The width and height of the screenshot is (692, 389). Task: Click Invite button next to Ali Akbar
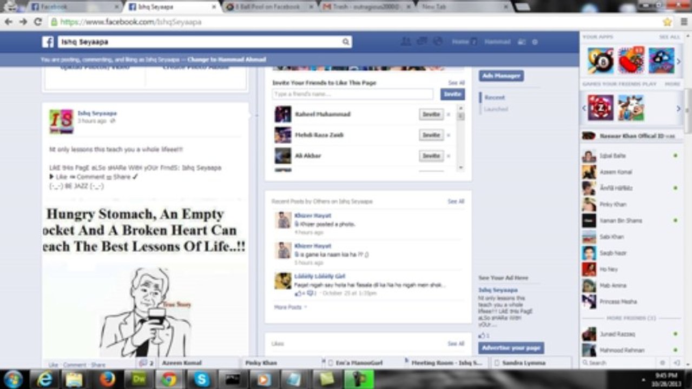point(431,156)
